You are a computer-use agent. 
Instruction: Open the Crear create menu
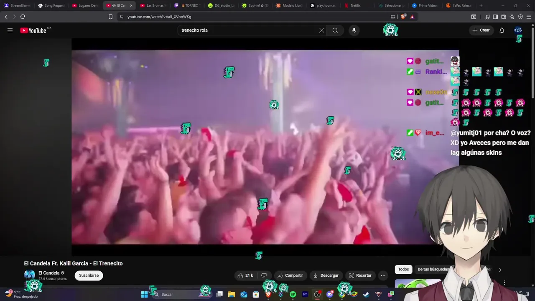481,30
